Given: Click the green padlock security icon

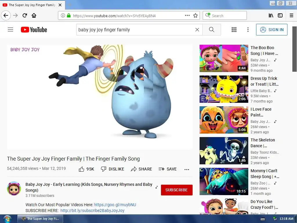Looking at the screenshot, I should click(x=69, y=15).
